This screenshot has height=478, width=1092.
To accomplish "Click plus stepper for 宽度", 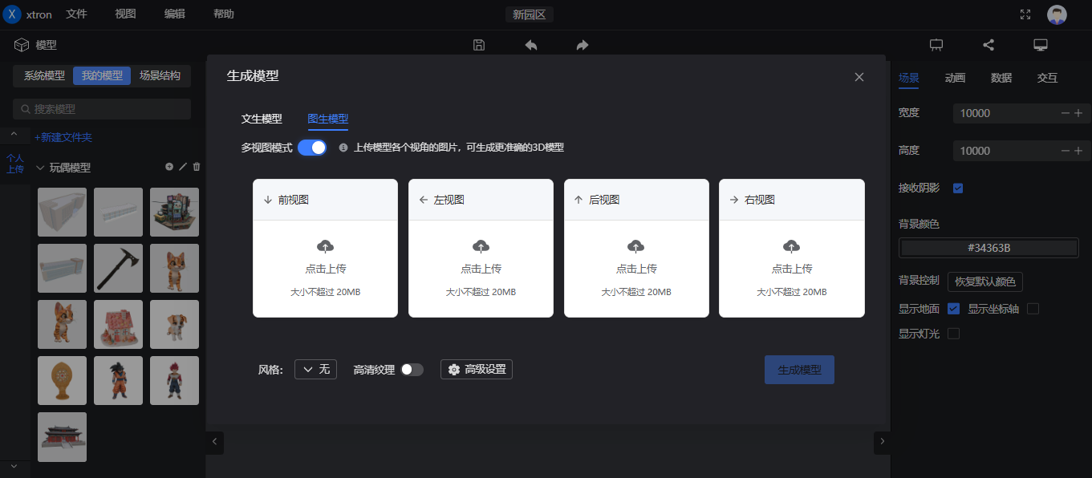I will (x=1078, y=113).
